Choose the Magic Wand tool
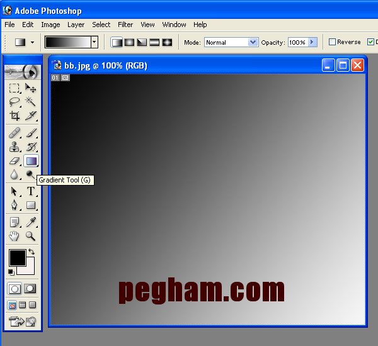The image size is (378, 346). (x=30, y=102)
